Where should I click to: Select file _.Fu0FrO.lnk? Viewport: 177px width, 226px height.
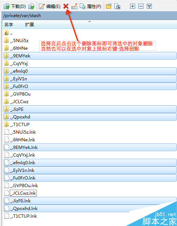tap(90, 178)
